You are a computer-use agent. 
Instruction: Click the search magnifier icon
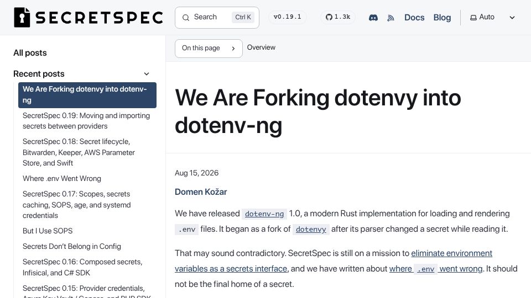186,18
